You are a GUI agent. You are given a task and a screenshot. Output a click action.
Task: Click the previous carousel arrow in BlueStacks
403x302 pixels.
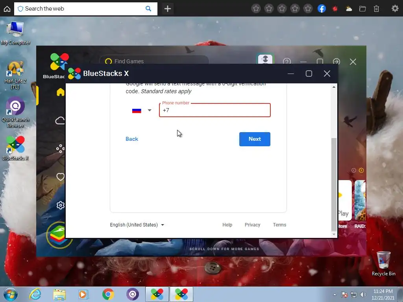point(354,170)
